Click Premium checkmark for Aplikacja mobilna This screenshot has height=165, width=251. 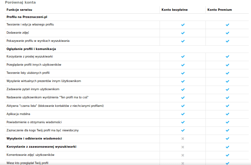click(227, 114)
